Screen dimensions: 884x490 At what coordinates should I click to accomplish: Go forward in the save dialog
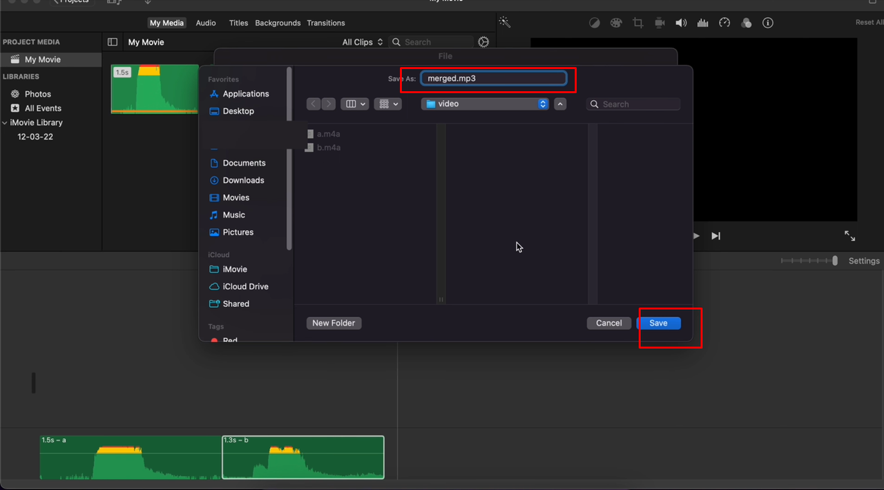[x=329, y=104]
